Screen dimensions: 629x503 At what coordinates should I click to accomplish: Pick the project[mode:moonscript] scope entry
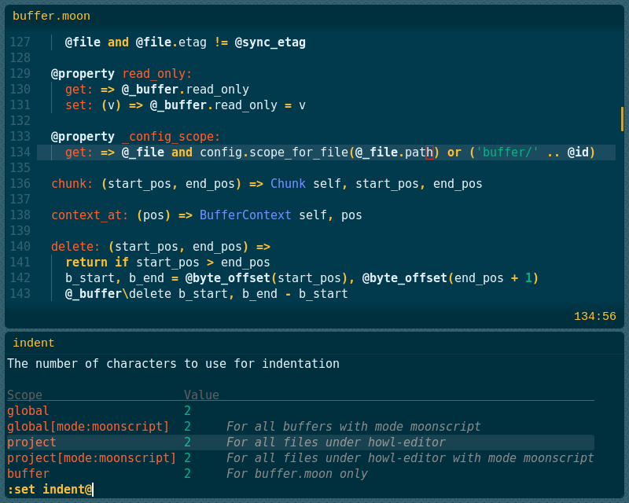pos(91,458)
